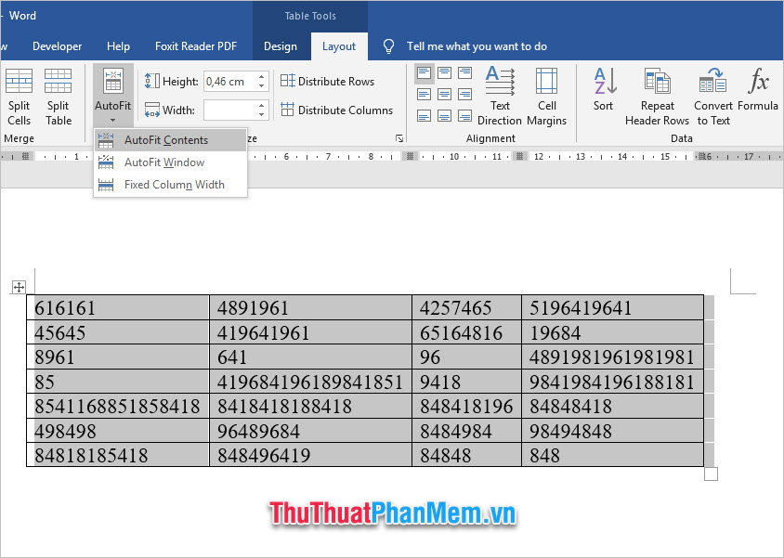This screenshot has width=784, height=558.
Task: Click Convert to Text
Action: point(713,96)
